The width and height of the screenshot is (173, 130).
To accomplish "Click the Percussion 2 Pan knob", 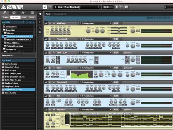I will click(x=127, y=45).
